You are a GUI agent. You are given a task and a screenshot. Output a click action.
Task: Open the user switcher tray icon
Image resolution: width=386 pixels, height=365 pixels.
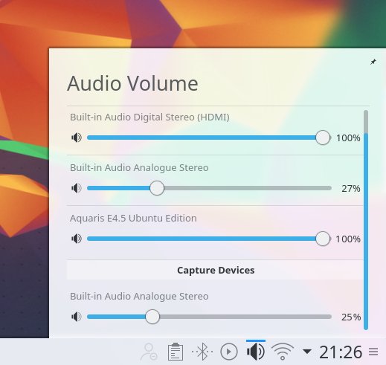coord(149,352)
